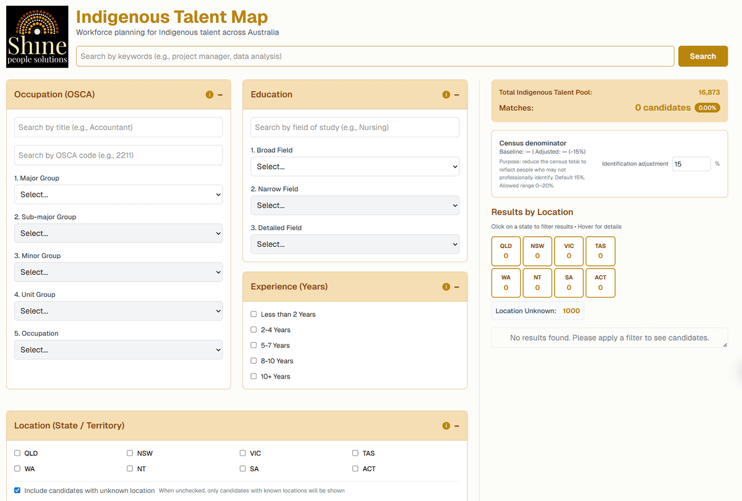Click the Search button
742x501 pixels.
click(x=702, y=56)
